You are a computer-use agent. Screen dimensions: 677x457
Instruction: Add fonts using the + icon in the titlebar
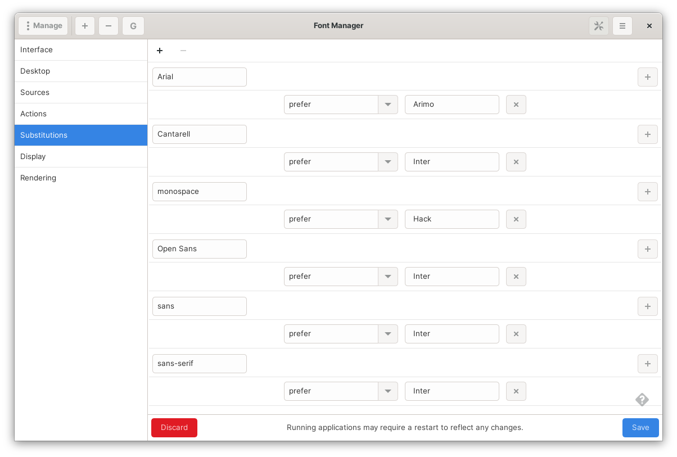(84, 25)
